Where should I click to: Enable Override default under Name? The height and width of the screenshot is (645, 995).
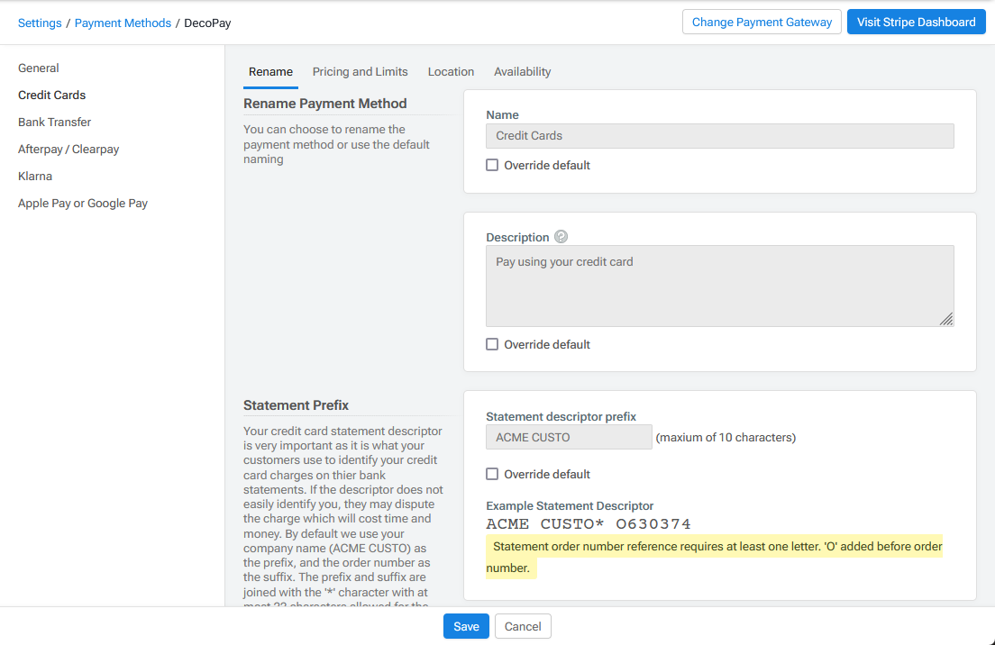[x=492, y=165]
